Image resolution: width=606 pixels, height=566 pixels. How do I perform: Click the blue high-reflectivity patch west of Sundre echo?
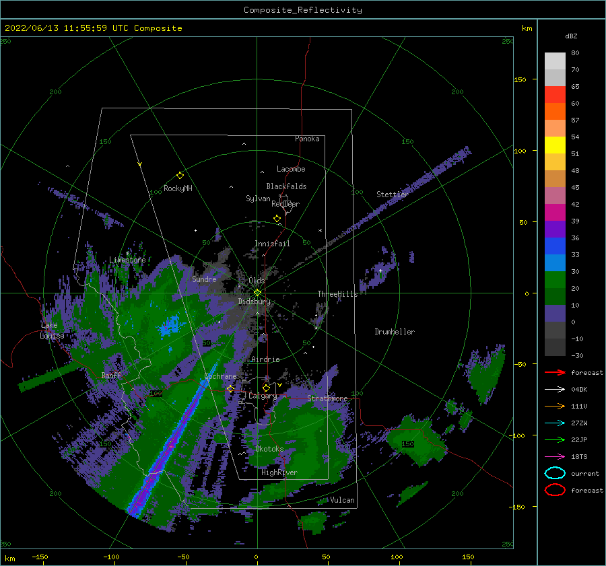tap(170, 325)
